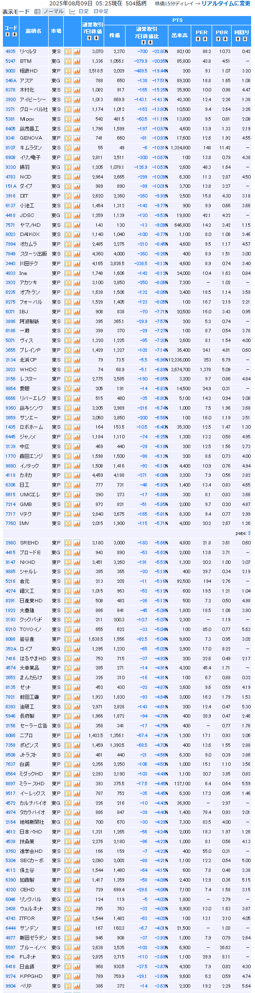Open the book icon for 2980 SREHD
The image size is (255, 993).
click(x=68, y=543)
